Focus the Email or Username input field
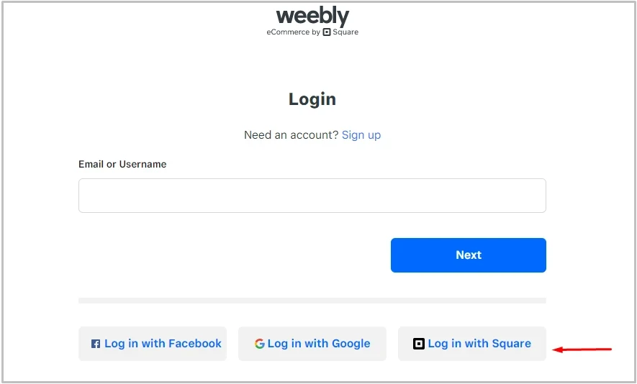The height and width of the screenshot is (384, 637). tap(312, 196)
